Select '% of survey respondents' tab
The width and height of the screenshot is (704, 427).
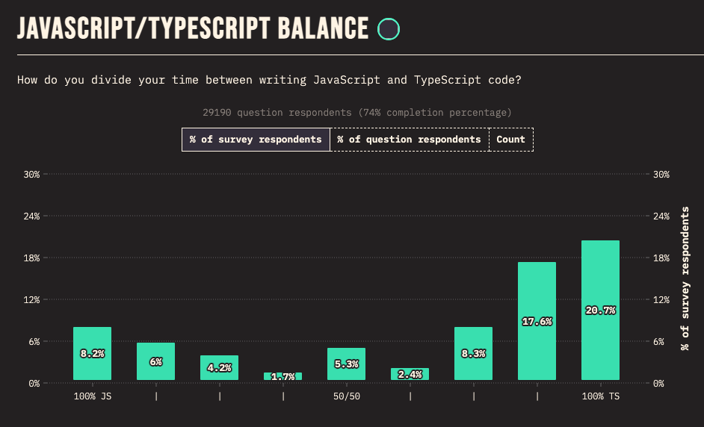pyautogui.click(x=256, y=140)
